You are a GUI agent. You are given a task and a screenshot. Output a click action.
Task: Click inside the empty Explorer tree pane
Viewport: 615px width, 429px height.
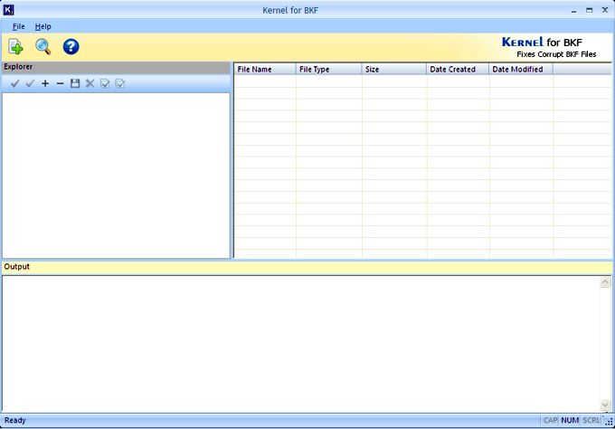tap(116, 175)
